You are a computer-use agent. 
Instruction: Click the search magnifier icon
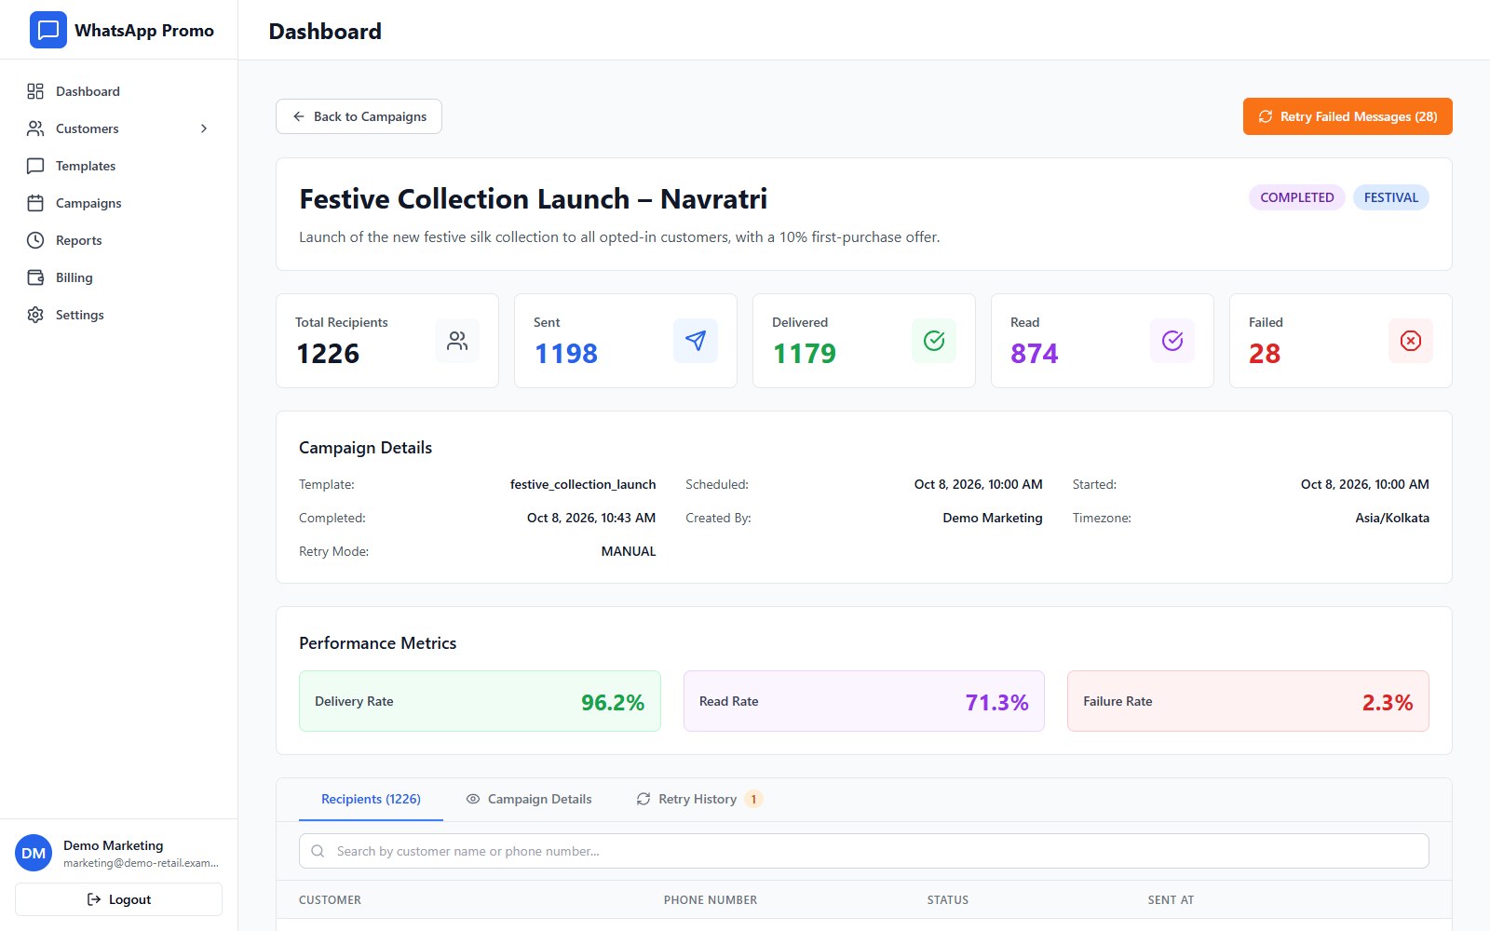[x=318, y=851]
